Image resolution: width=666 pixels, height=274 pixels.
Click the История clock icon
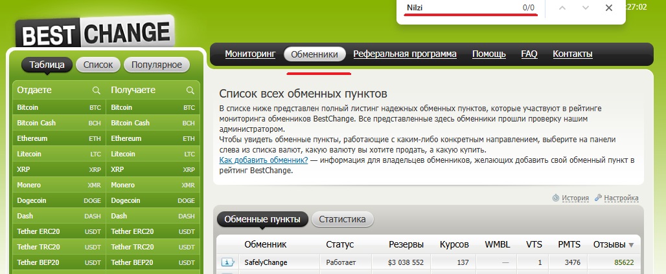(x=556, y=198)
